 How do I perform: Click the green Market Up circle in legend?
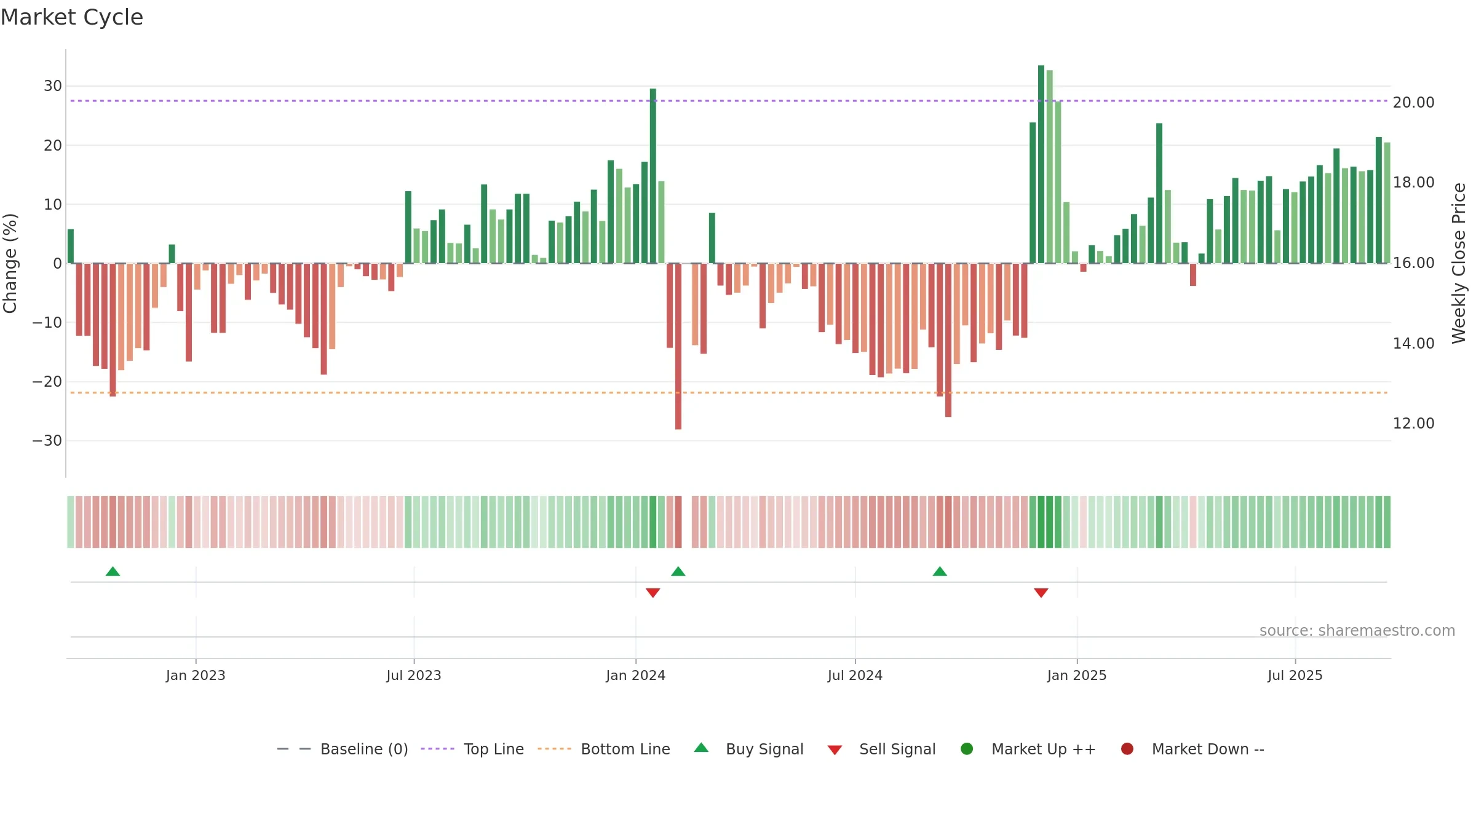(967, 749)
